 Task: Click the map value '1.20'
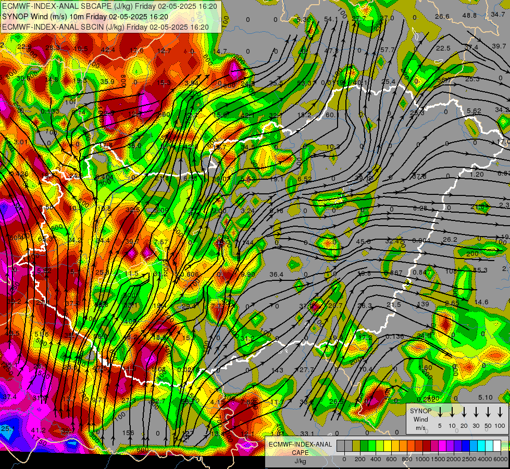pos(477,174)
